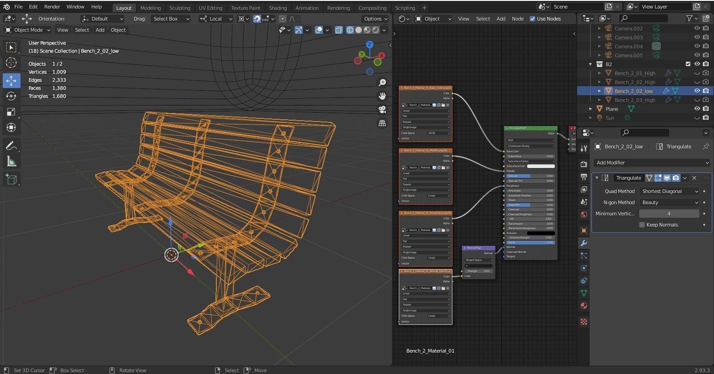Toggle X-ray display in viewport header
This screenshot has height=374, width=714.
click(x=339, y=30)
